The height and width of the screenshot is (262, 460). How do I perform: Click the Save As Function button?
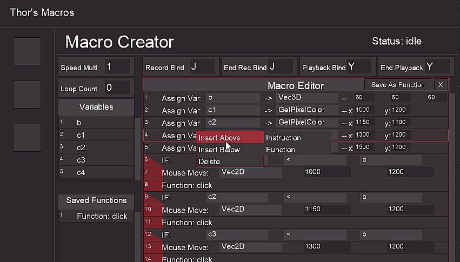point(398,85)
